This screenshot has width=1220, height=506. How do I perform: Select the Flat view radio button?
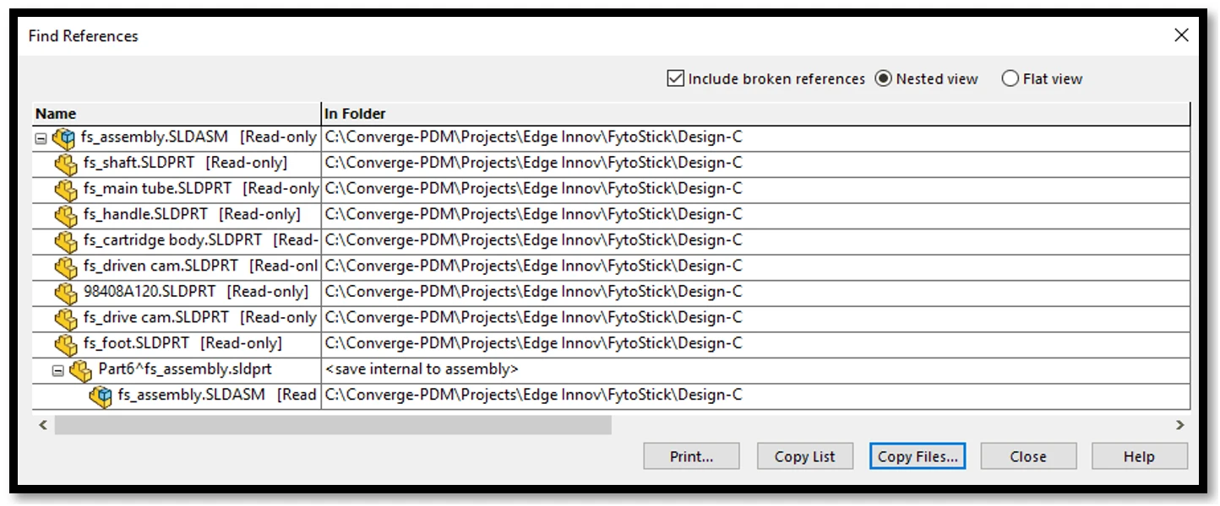pos(1010,78)
